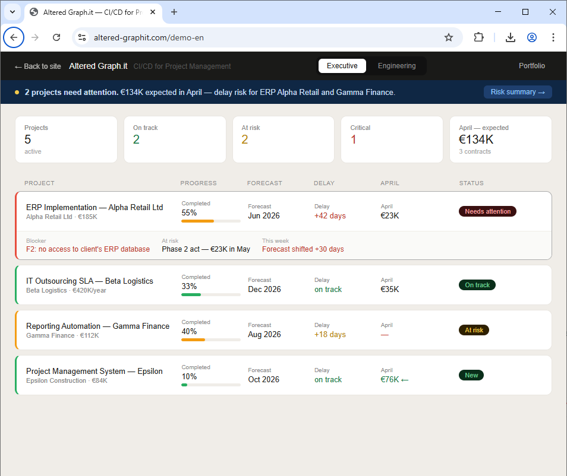Click the New status badge
This screenshot has width=567, height=476.
click(x=471, y=375)
